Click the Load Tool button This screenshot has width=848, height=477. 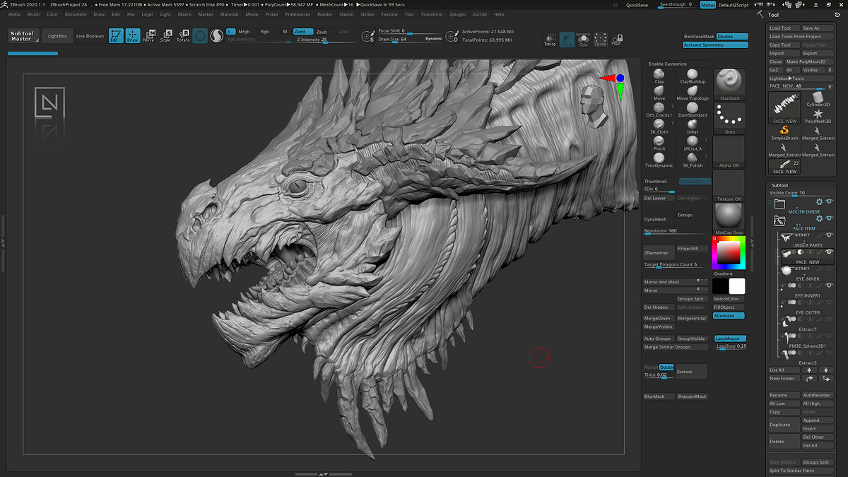(x=784, y=28)
